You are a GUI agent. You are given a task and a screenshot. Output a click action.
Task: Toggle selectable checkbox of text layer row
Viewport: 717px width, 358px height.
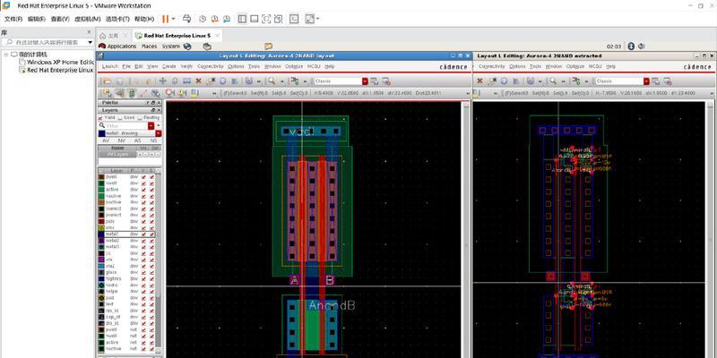(151, 304)
